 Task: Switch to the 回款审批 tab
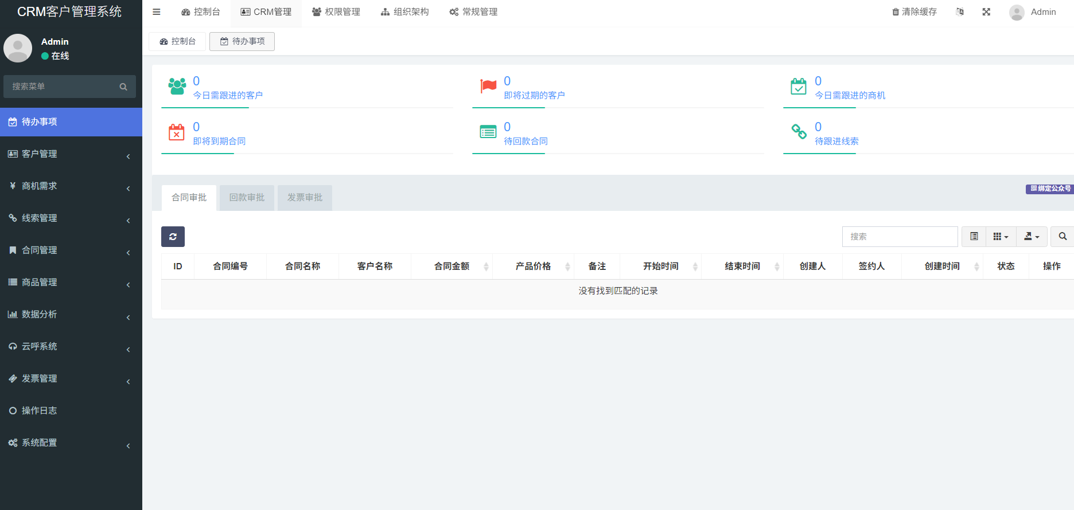247,198
